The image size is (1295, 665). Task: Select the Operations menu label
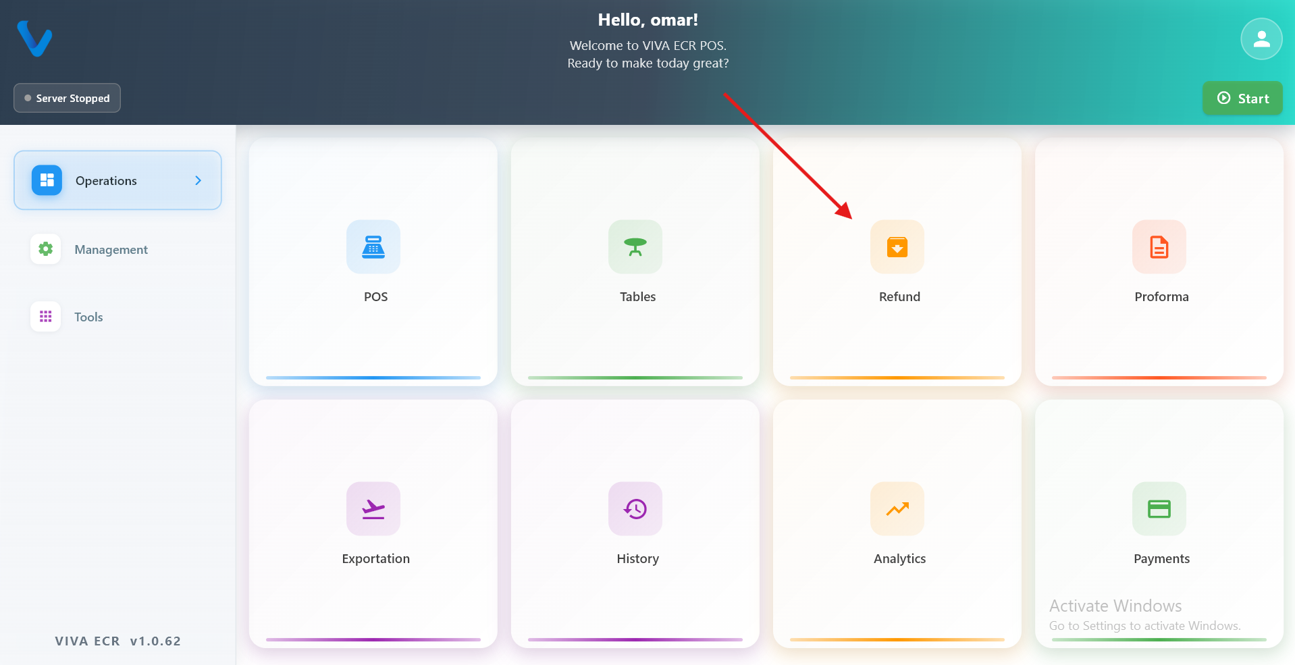point(106,181)
